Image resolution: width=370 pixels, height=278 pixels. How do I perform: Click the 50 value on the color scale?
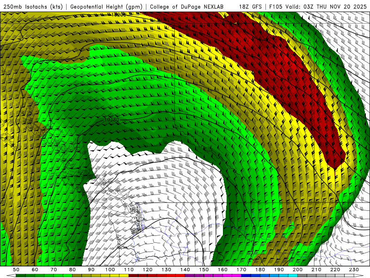pos(16,270)
